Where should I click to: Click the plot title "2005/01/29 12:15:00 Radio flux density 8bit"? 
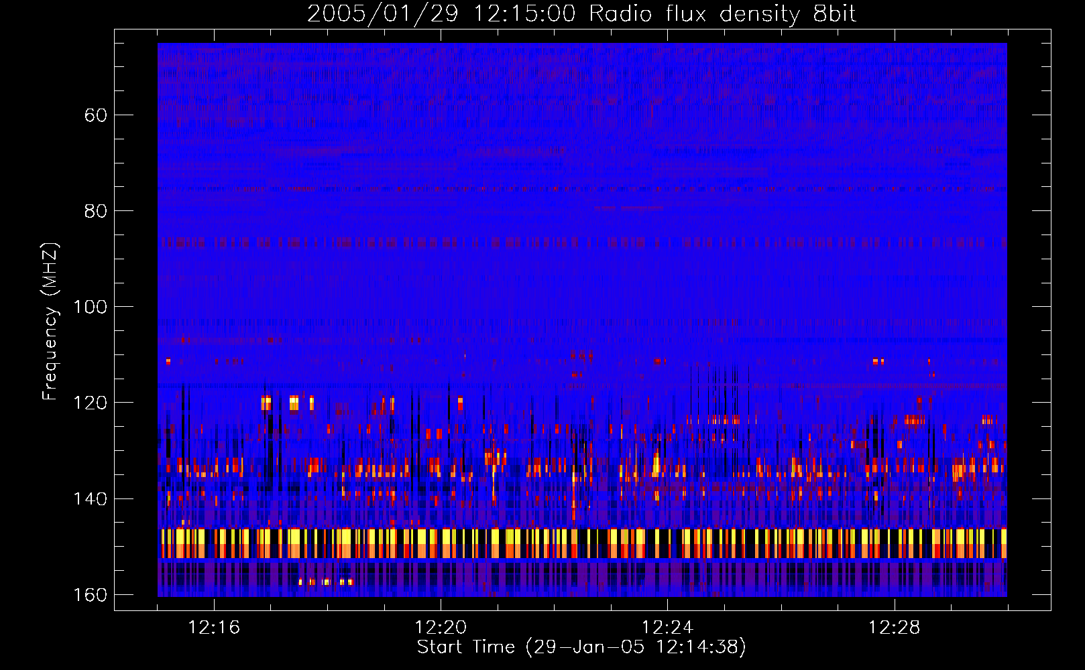pyautogui.click(x=581, y=14)
